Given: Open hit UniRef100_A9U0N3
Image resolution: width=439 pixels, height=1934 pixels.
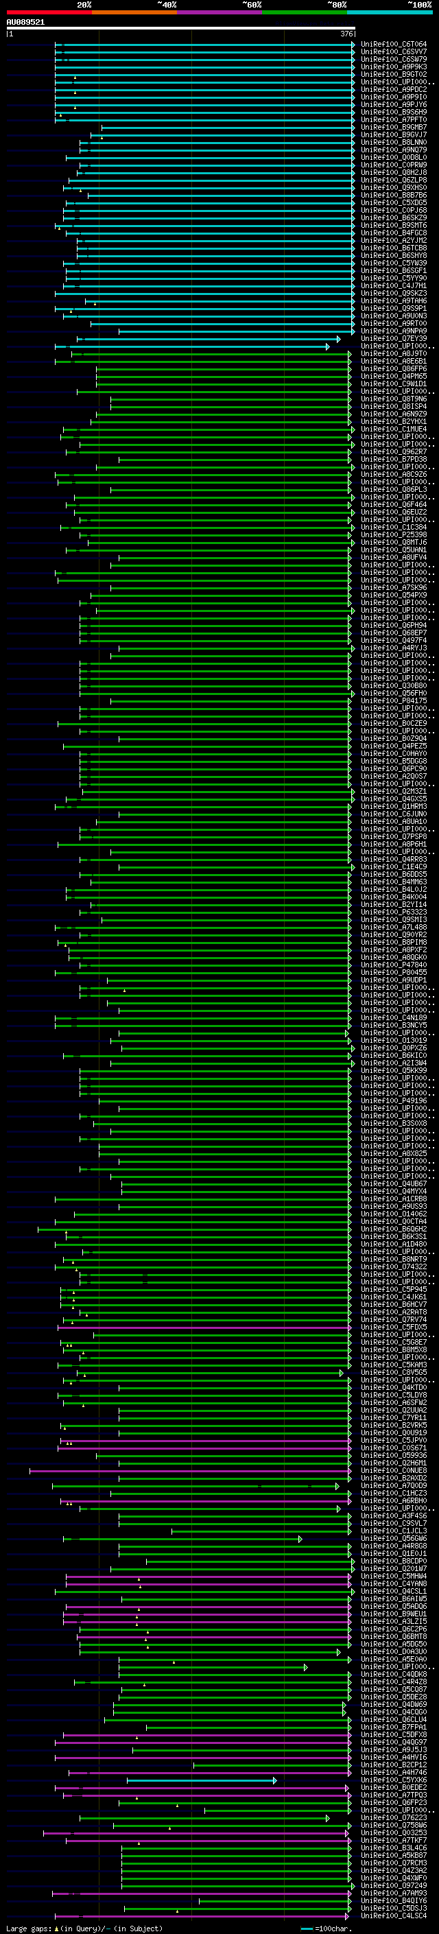Looking at the screenshot, I should click(393, 316).
